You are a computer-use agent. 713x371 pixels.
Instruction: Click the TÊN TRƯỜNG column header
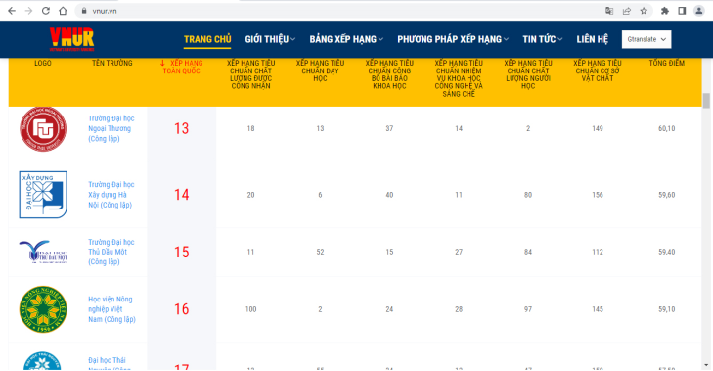112,63
